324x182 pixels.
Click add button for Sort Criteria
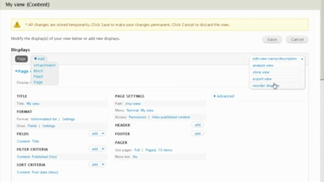click(x=95, y=164)
